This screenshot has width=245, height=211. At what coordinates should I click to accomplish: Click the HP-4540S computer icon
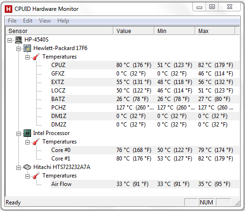click(19, 40)
